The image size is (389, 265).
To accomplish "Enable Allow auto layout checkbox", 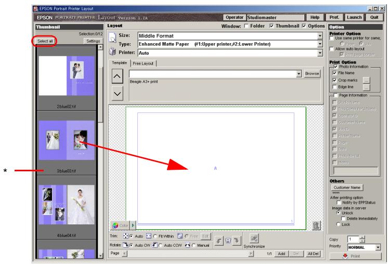I will pyautogui.click(x=332, y=49).
